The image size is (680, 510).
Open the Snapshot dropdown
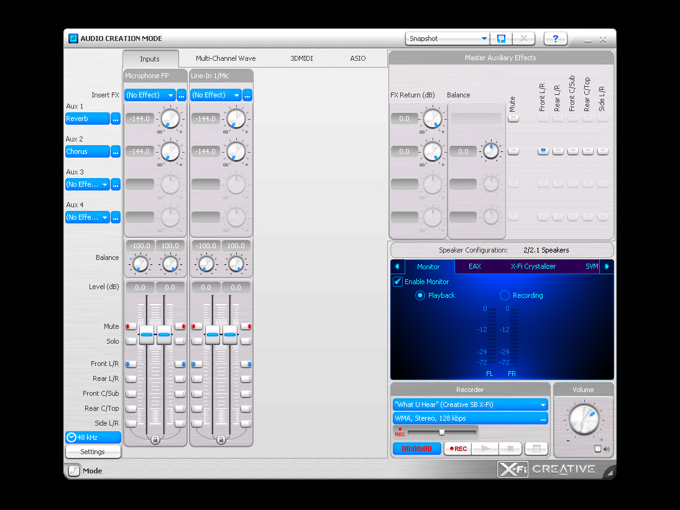point(448,38)
